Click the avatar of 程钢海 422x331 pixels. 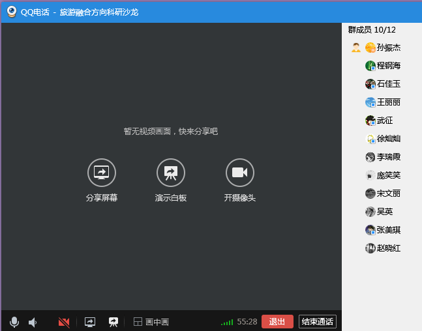pyautogui.click(x=370, y=66)
